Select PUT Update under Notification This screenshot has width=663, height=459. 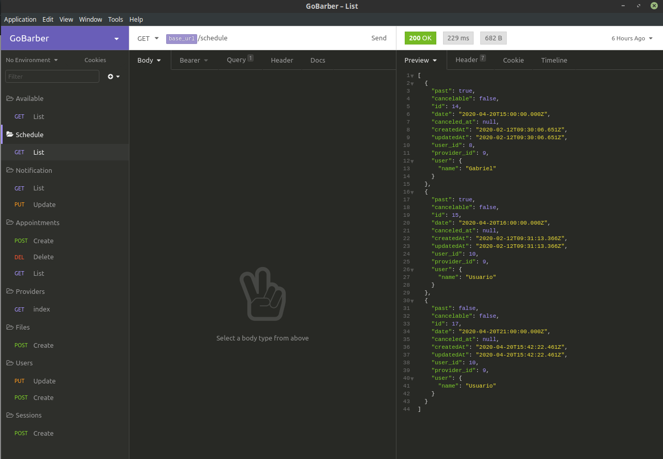[65, 204]
